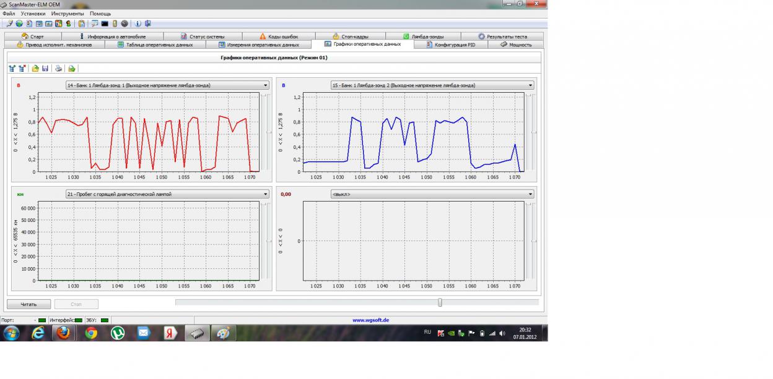Launch Google Chrome from the taskbar
The height and width of the screenshot is (379, 773).
91,333
